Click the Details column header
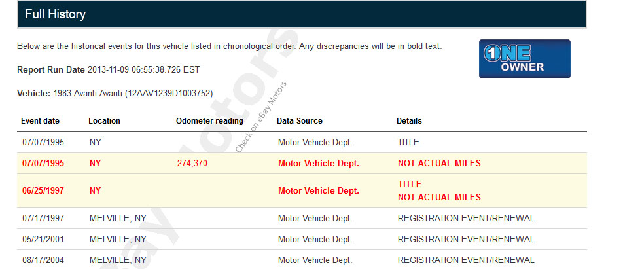Viewport: 623px width, 269px height. [409, 121]
